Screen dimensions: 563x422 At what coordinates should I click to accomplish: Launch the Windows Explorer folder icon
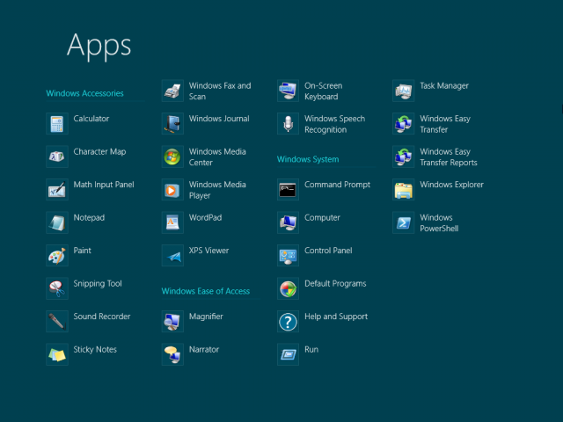point(404,190)
